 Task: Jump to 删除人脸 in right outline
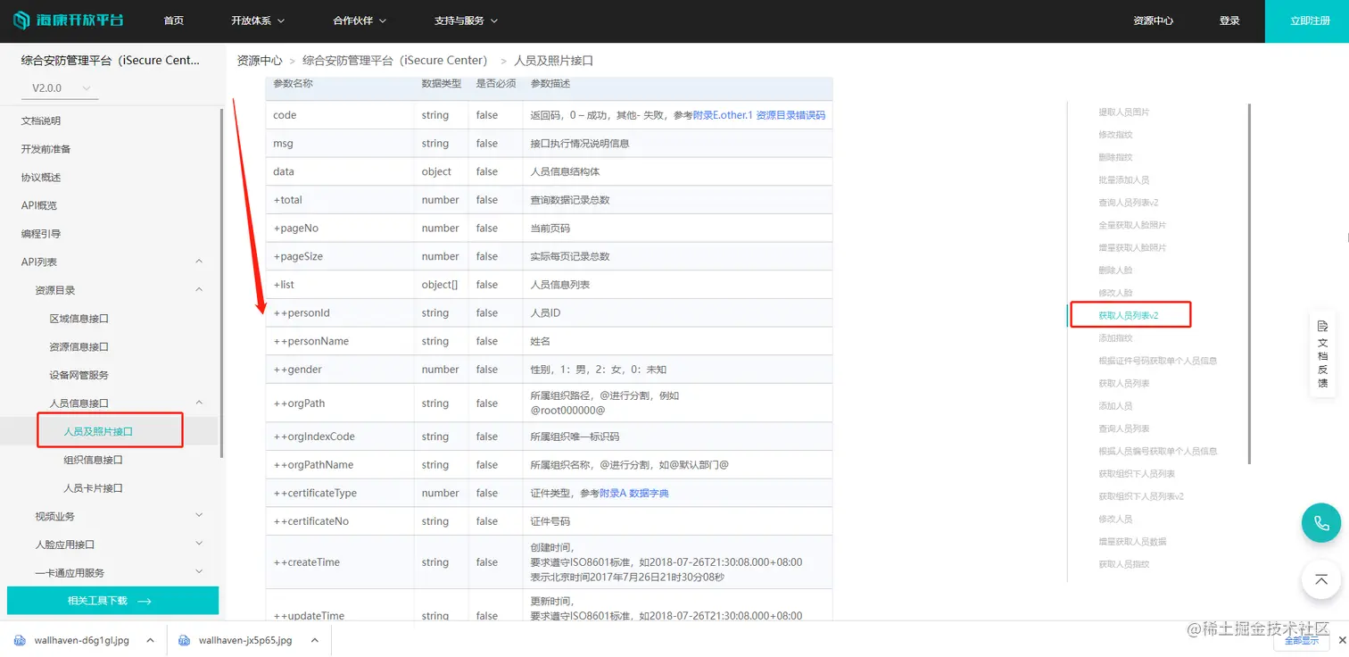tap(1115, 270)
